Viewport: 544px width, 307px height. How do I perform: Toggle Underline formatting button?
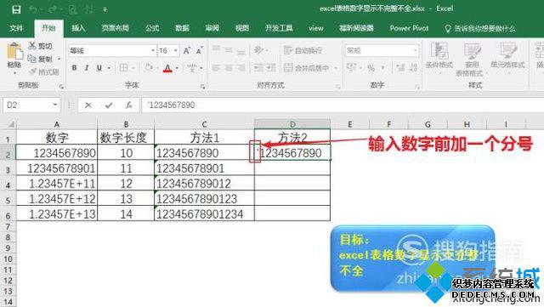[99, 68]
